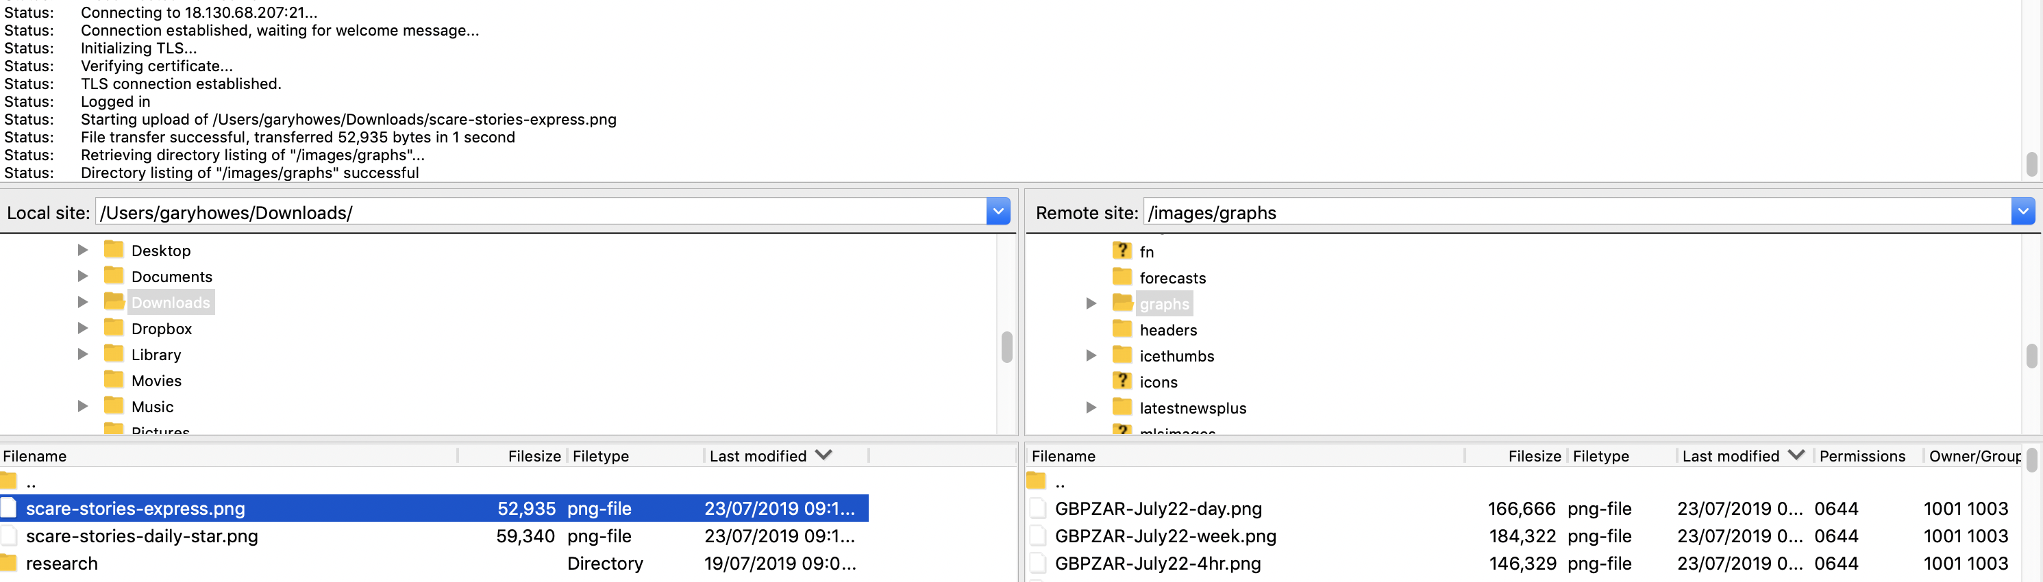The image size is (2043, 582).
Task: Click the local tree vertical scrollbar
Action: click(1006, 346)
